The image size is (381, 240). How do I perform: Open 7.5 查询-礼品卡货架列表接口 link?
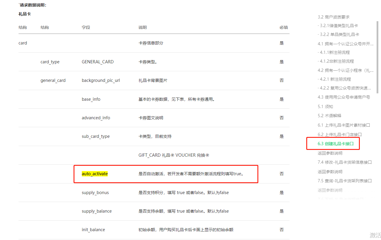click(x=345, y=181)
